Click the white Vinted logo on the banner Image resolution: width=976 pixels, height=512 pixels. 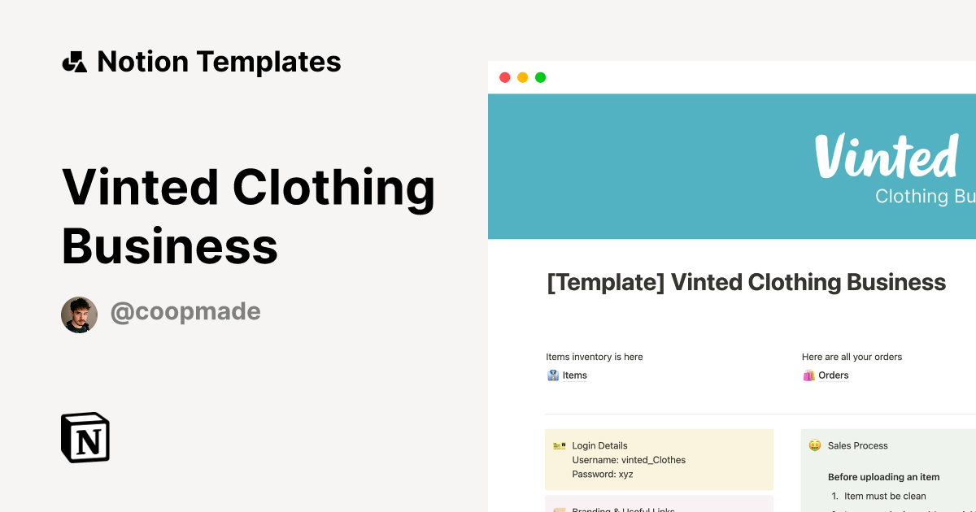887,157
